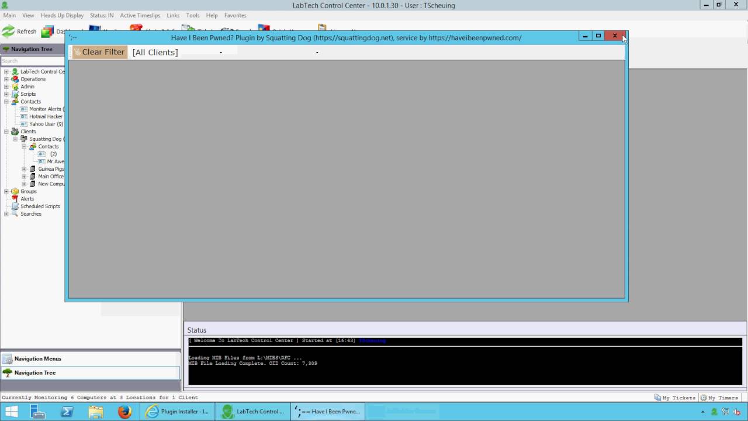The image size is (748, 421).
Task: Open the Status: IN menu
Action: click(102, 15)
